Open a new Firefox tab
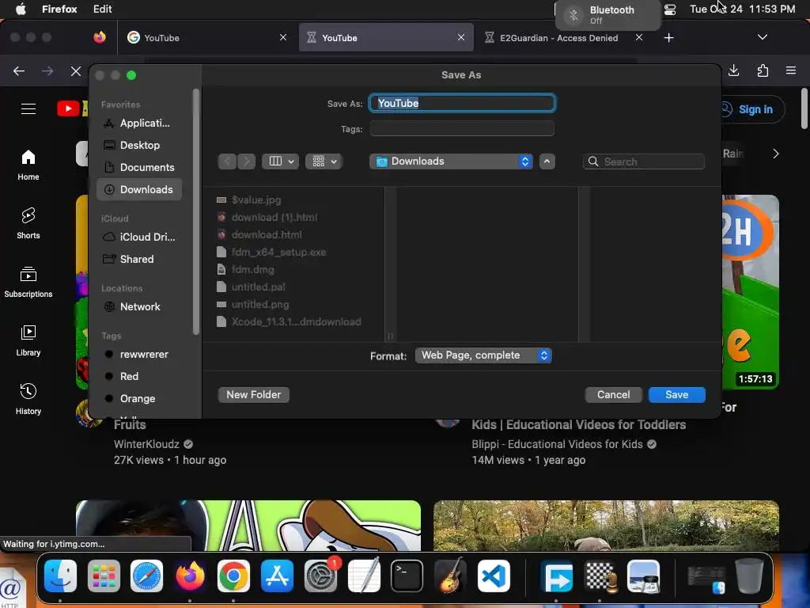This screenshot has width=810, height=608. point(668,38)
